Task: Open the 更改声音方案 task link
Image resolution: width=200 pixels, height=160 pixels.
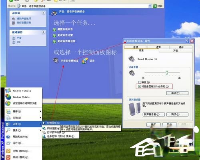Action: pos(65,36)
